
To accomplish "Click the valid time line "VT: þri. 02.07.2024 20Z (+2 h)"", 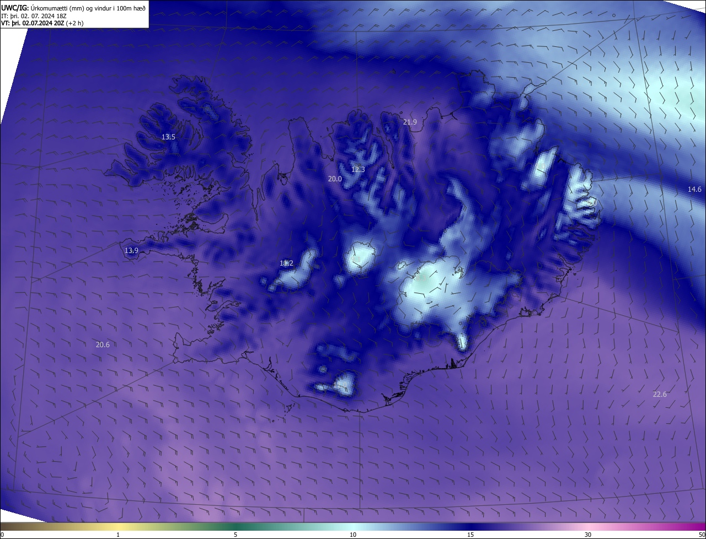I will coord(42,24).
